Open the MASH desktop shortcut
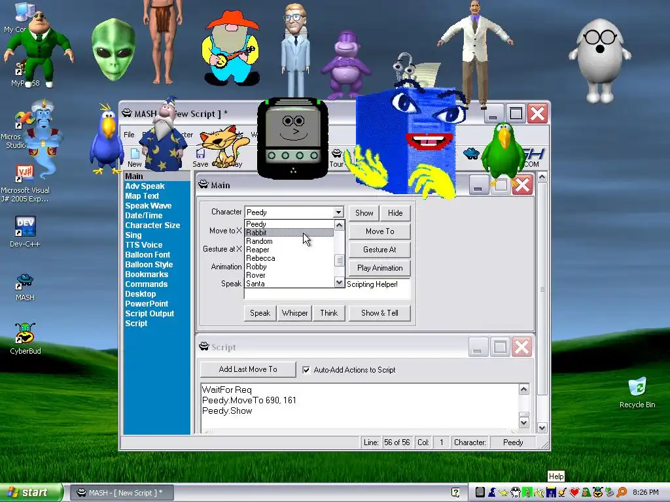 pos(25,287)
